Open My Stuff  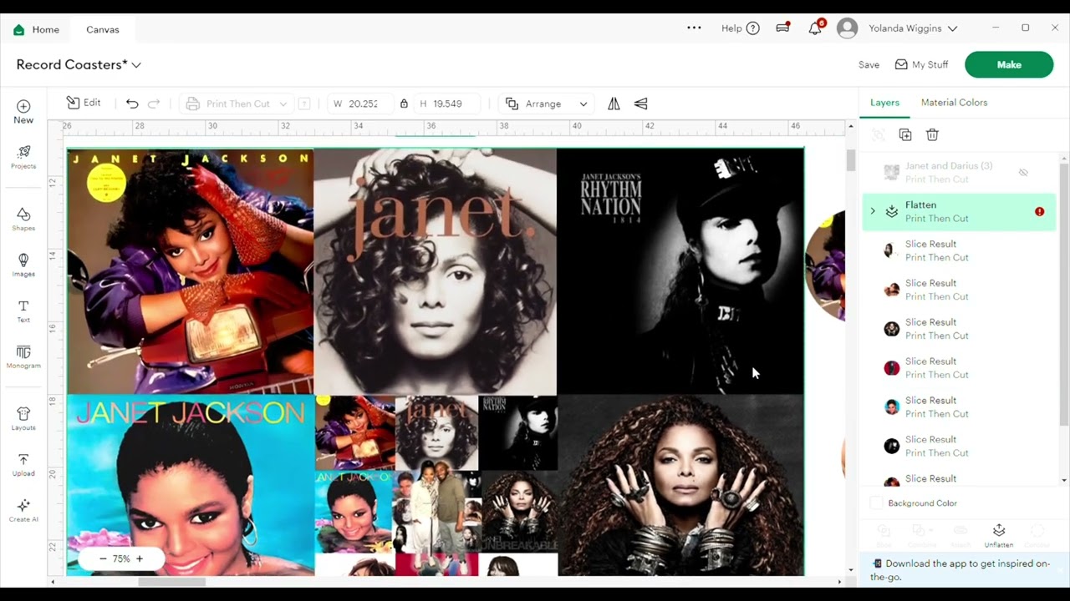coord(921,64)
